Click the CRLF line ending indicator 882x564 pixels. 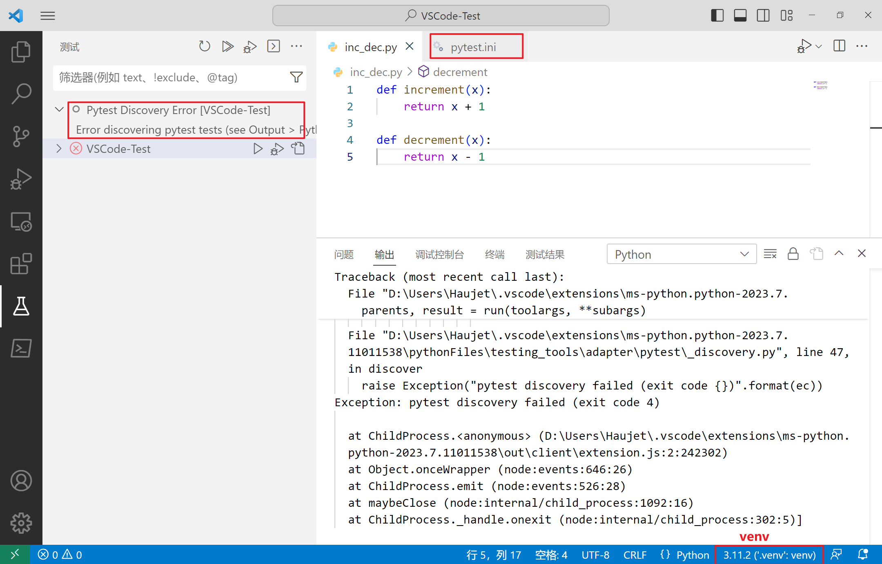pyautogui.click(x=635, y=555)
